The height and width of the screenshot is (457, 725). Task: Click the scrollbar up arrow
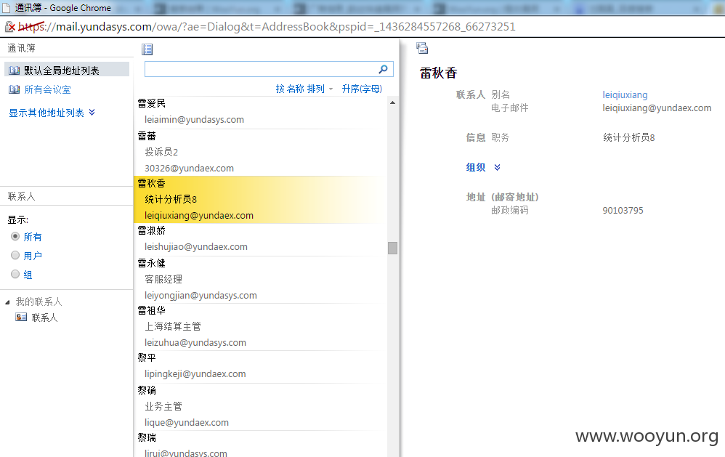pos(392,102)
